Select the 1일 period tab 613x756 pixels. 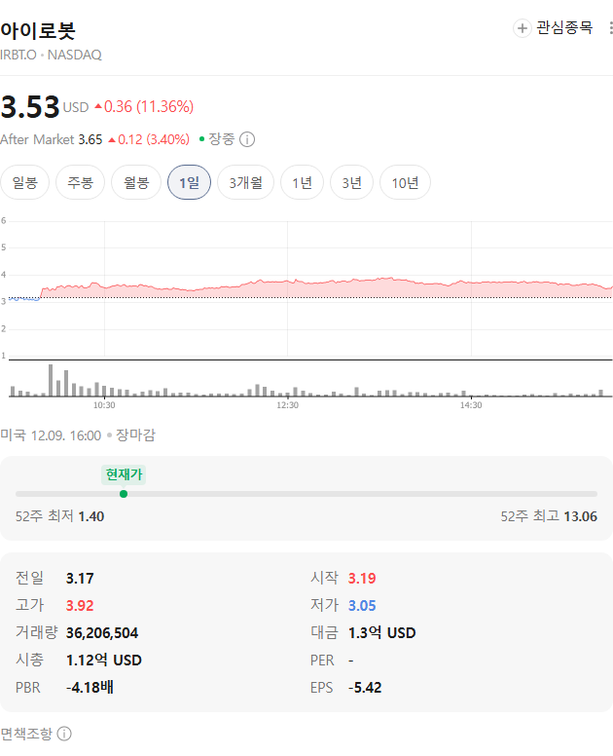(x=189, y=182)
